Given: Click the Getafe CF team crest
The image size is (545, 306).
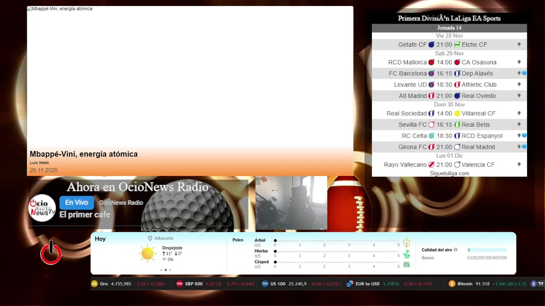Looking at the screenshot, I should 431,45.
